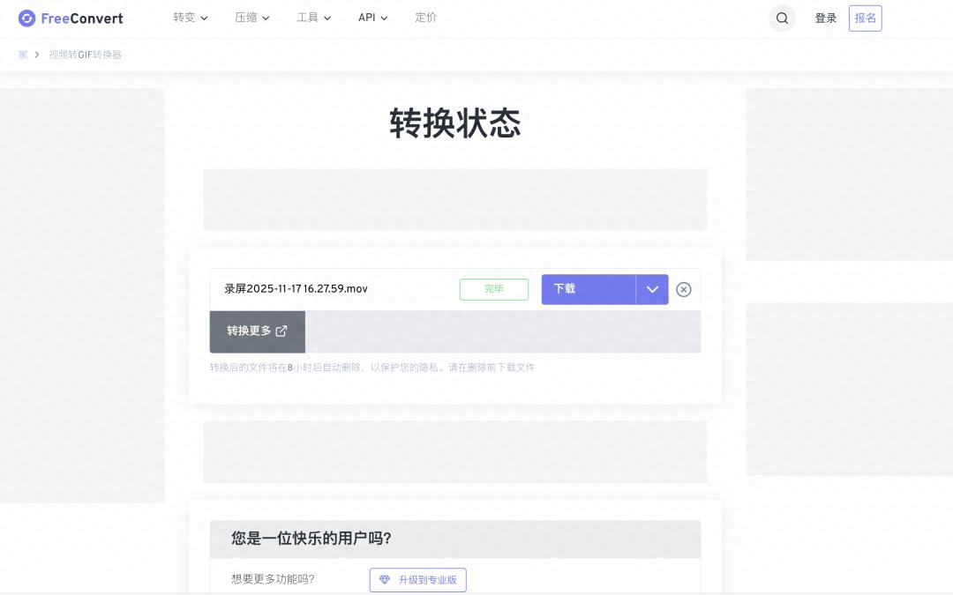The image size is (953, 595).
Task: Open the search magnifier icon
Action: (782, 19)
